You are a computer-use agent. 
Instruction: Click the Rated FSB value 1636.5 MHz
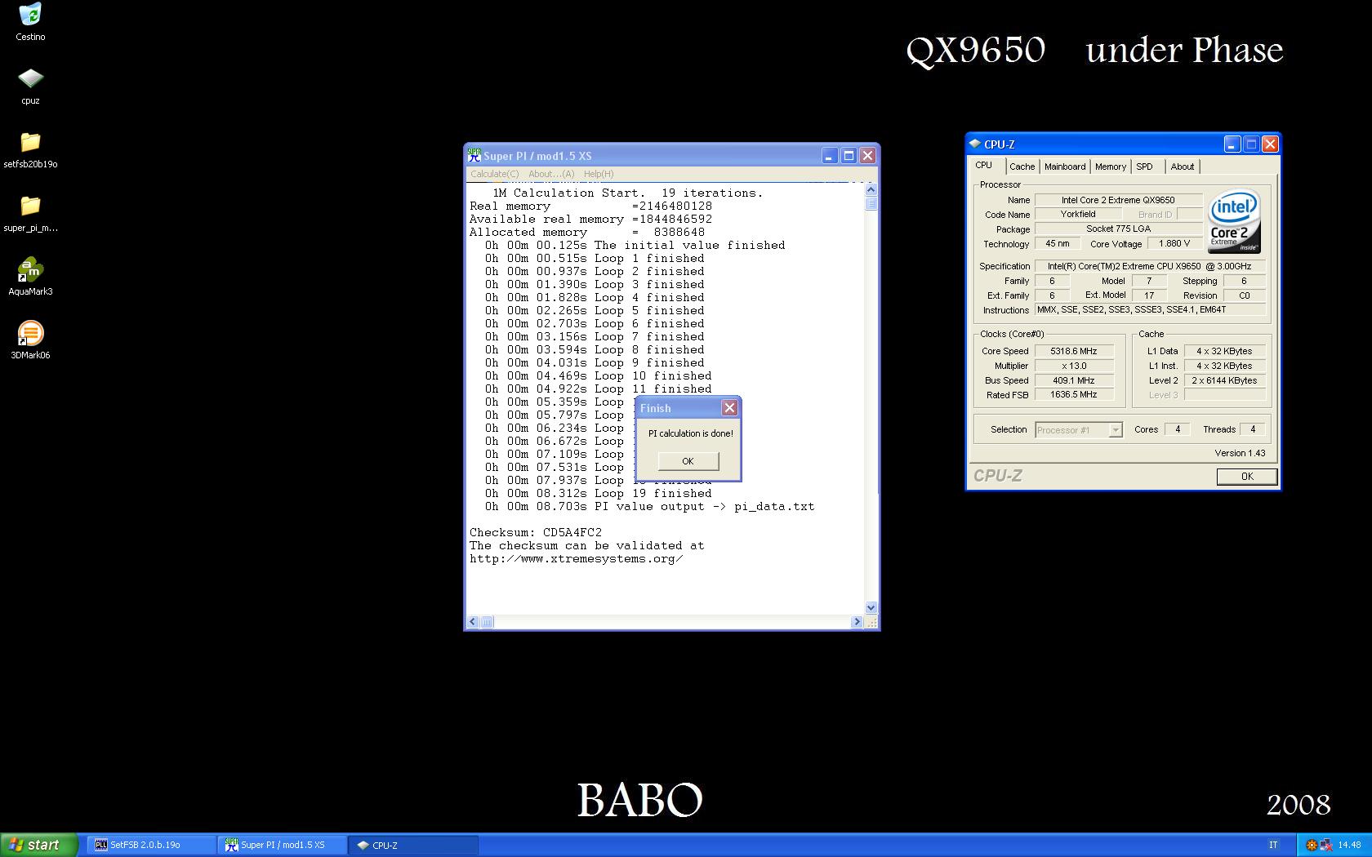[1074, 394]
